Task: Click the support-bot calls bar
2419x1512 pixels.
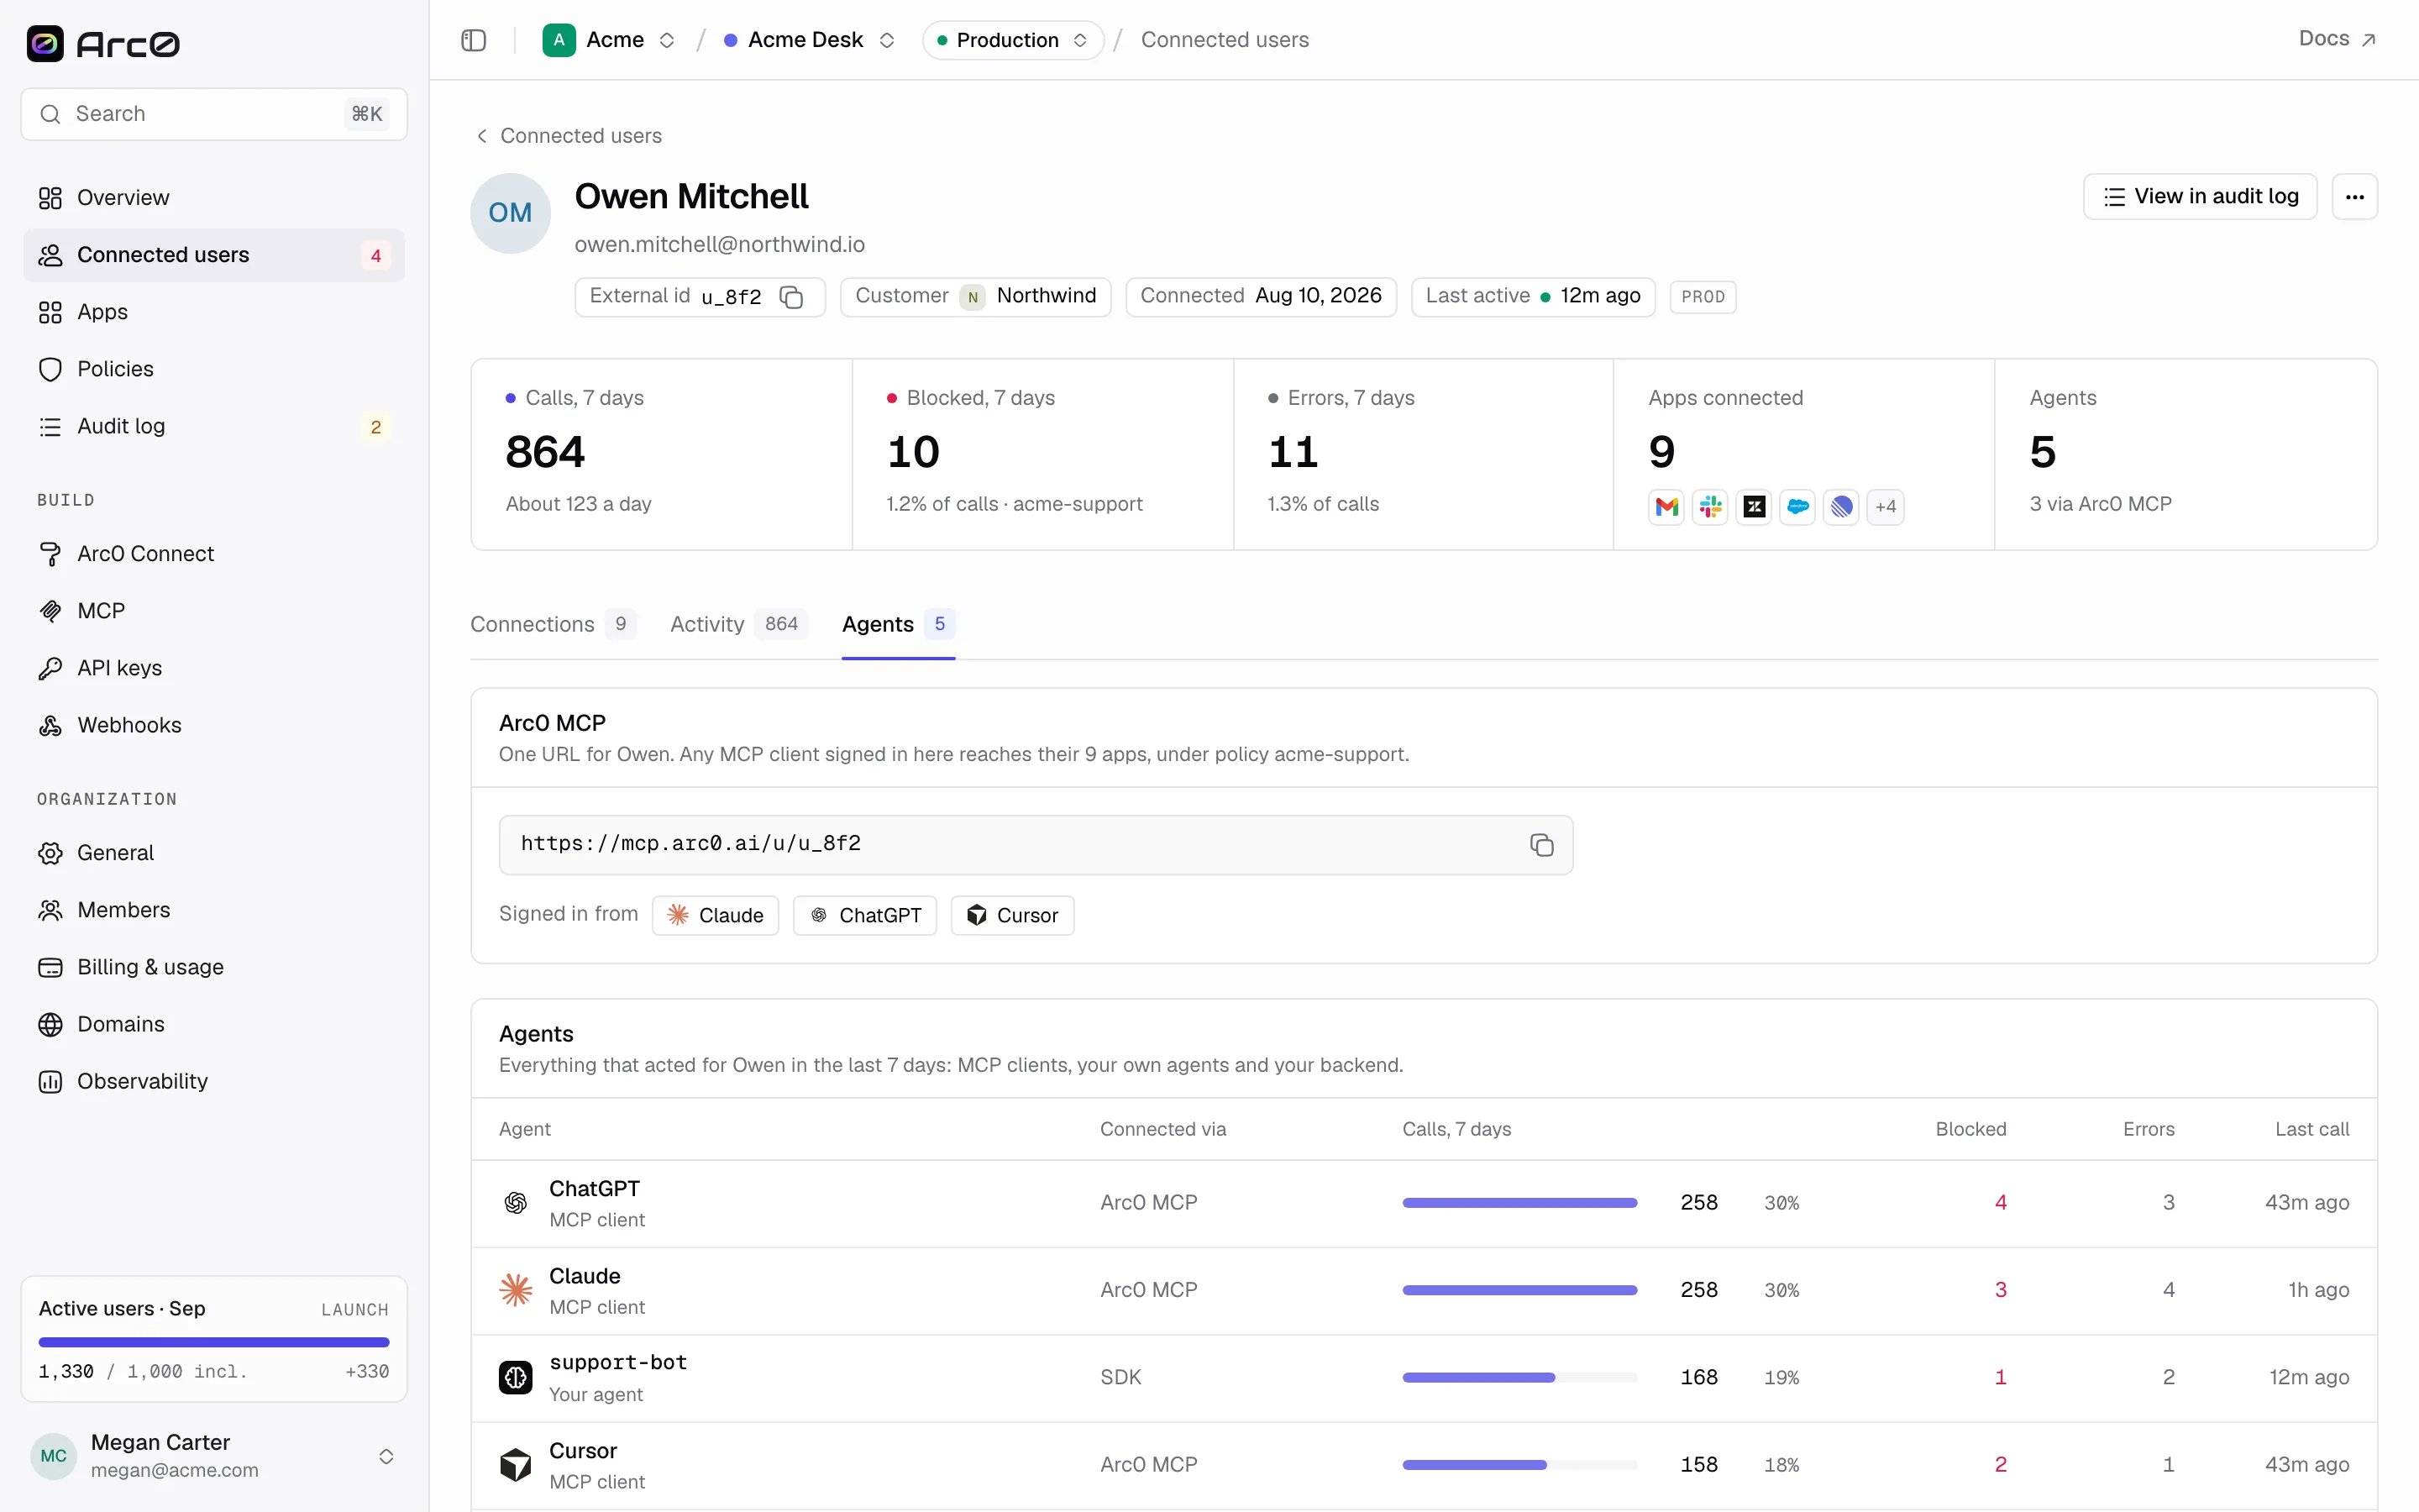Action: click(1519, 1377)
